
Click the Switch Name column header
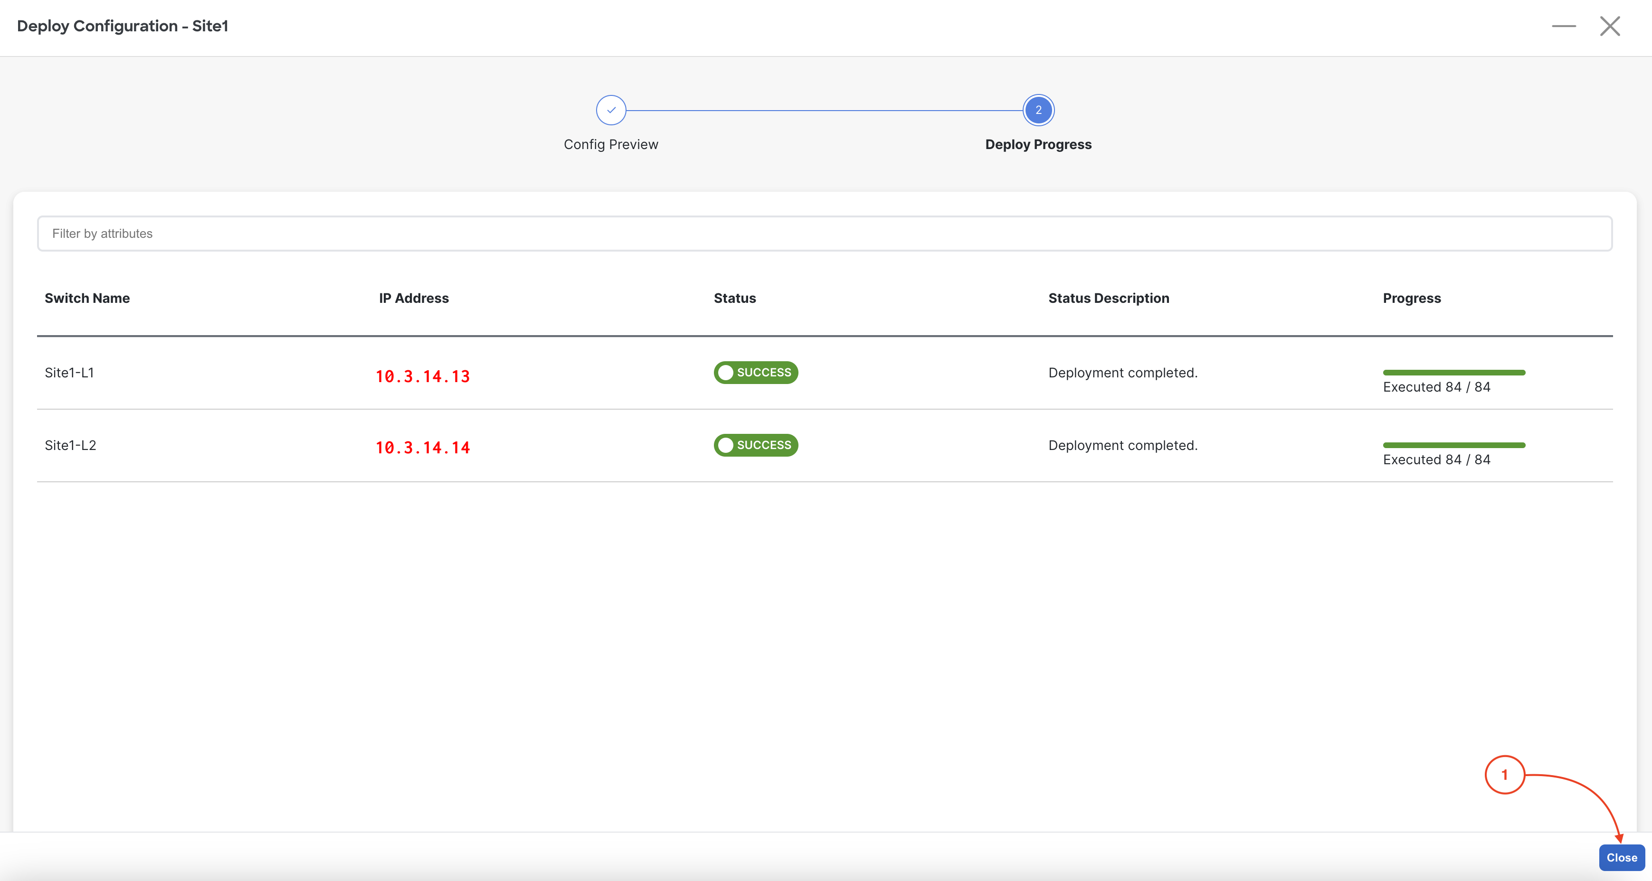point(87,298)
